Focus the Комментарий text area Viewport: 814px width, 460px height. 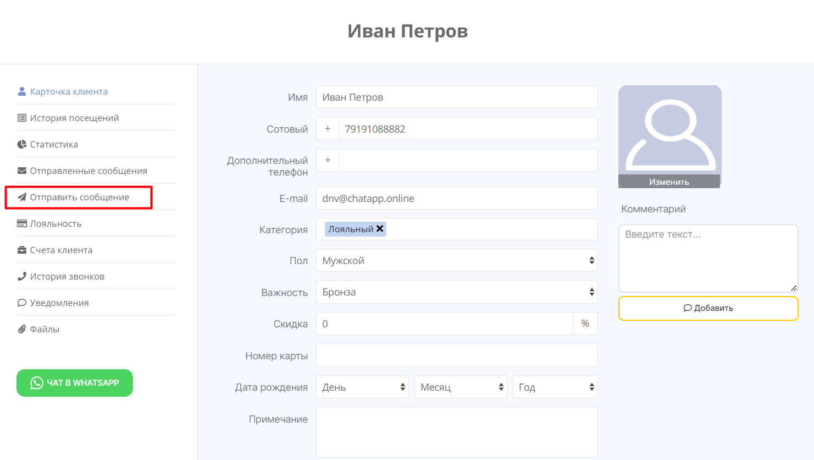pyautogui.click(x=708, y=258)
